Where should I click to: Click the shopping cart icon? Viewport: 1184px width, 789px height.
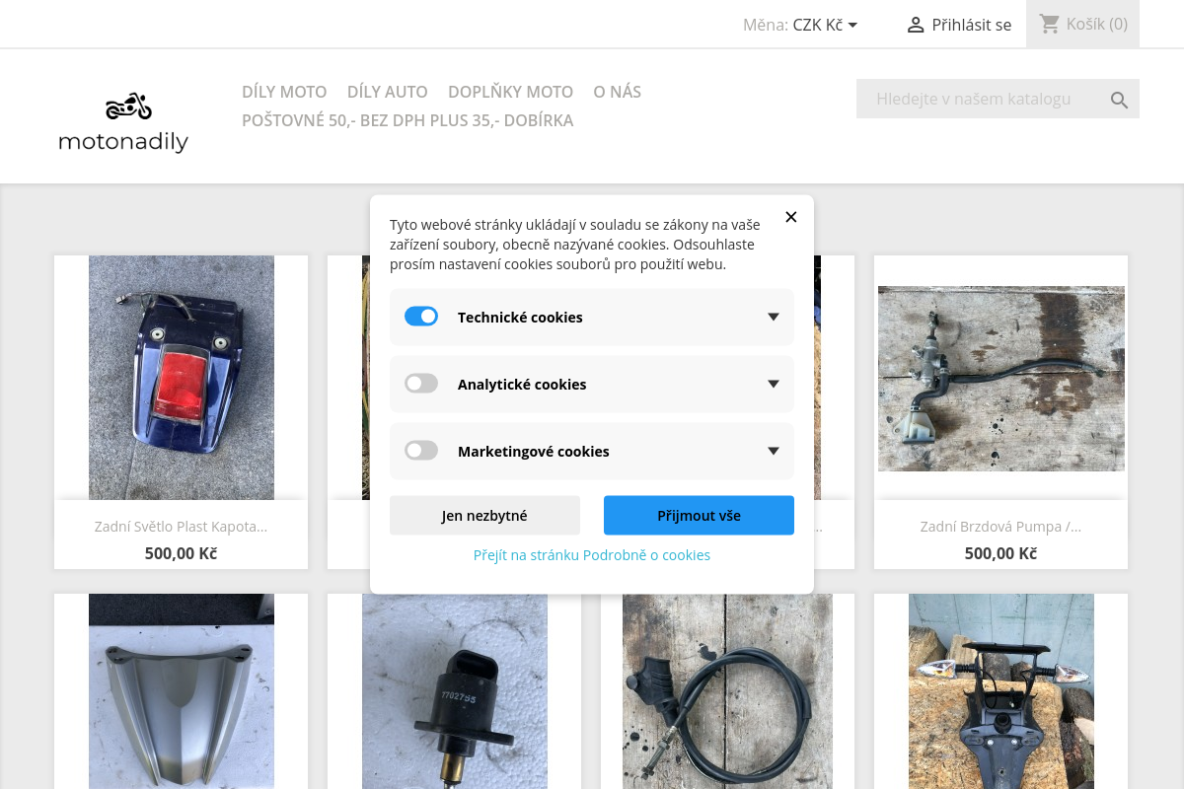(x=1050, y=24)
